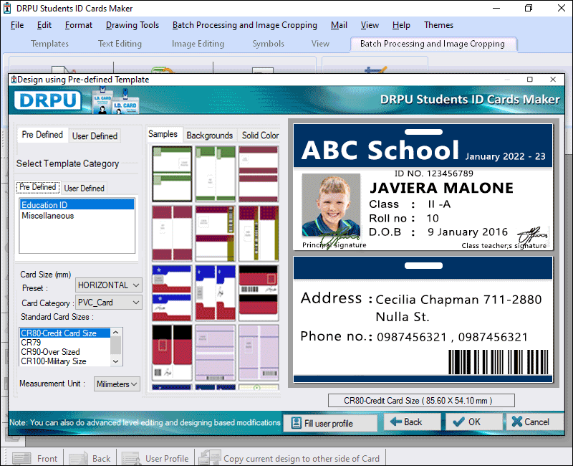The image size is (573, 466).
Task: Click the Cancel icon in template dialog
Action: (x=516, y=422)
